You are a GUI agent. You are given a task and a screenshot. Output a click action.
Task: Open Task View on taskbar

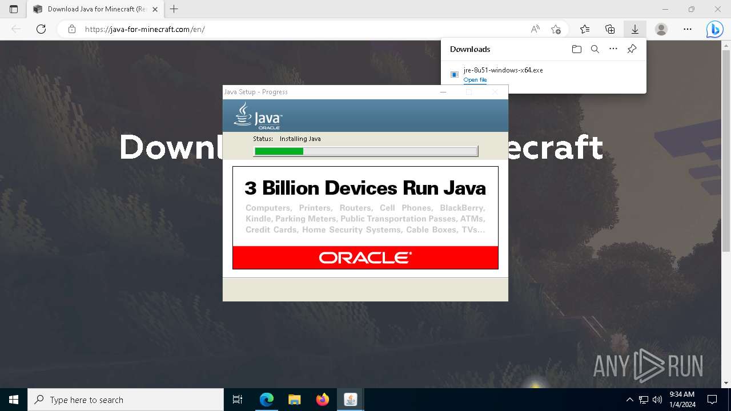238,400
